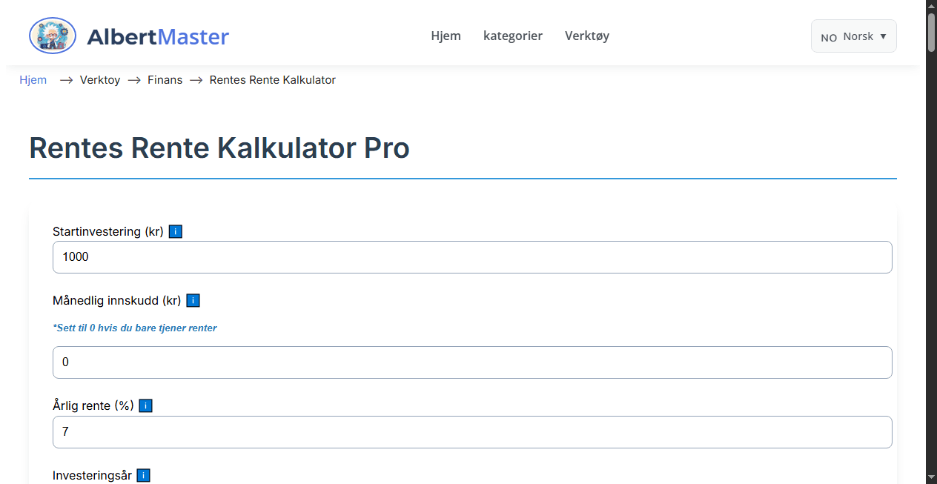Open the info tooltip for Årlig rente
The width and height of the screenshot is (937, 484).
[146, 405]
